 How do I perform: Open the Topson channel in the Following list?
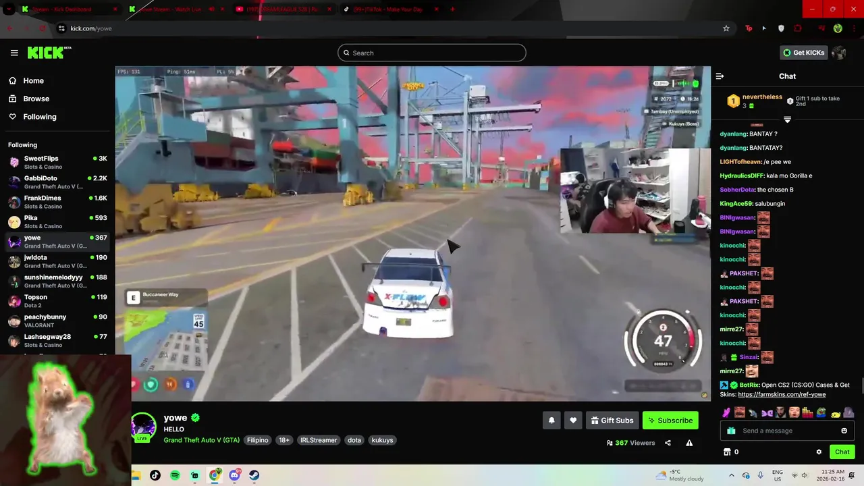click(57, 301)
